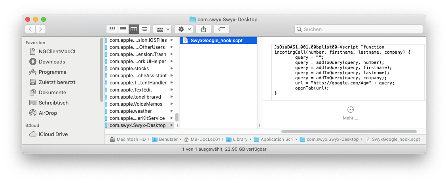Select the SwyxGoogle_hook.scpt file
448x183 pixels.
tap(216, 40)
